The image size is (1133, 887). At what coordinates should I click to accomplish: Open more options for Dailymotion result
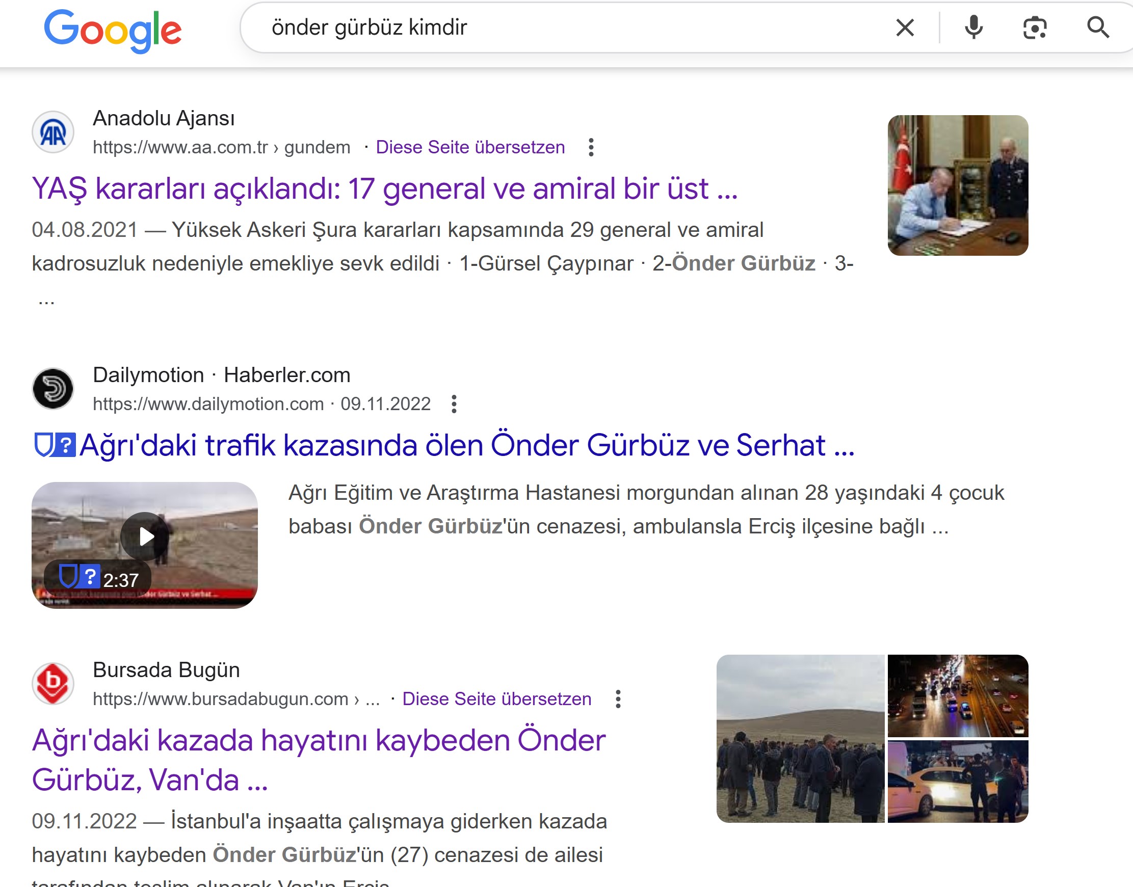(x=454, y=404)
